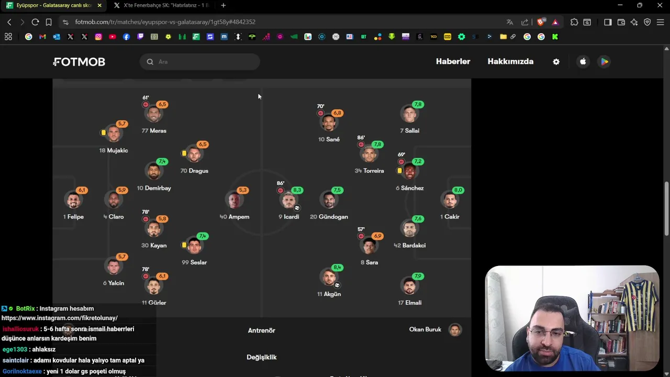Open the Instagram bookmark
This screenshot has height=377, width=670.
tap(98, 37)
